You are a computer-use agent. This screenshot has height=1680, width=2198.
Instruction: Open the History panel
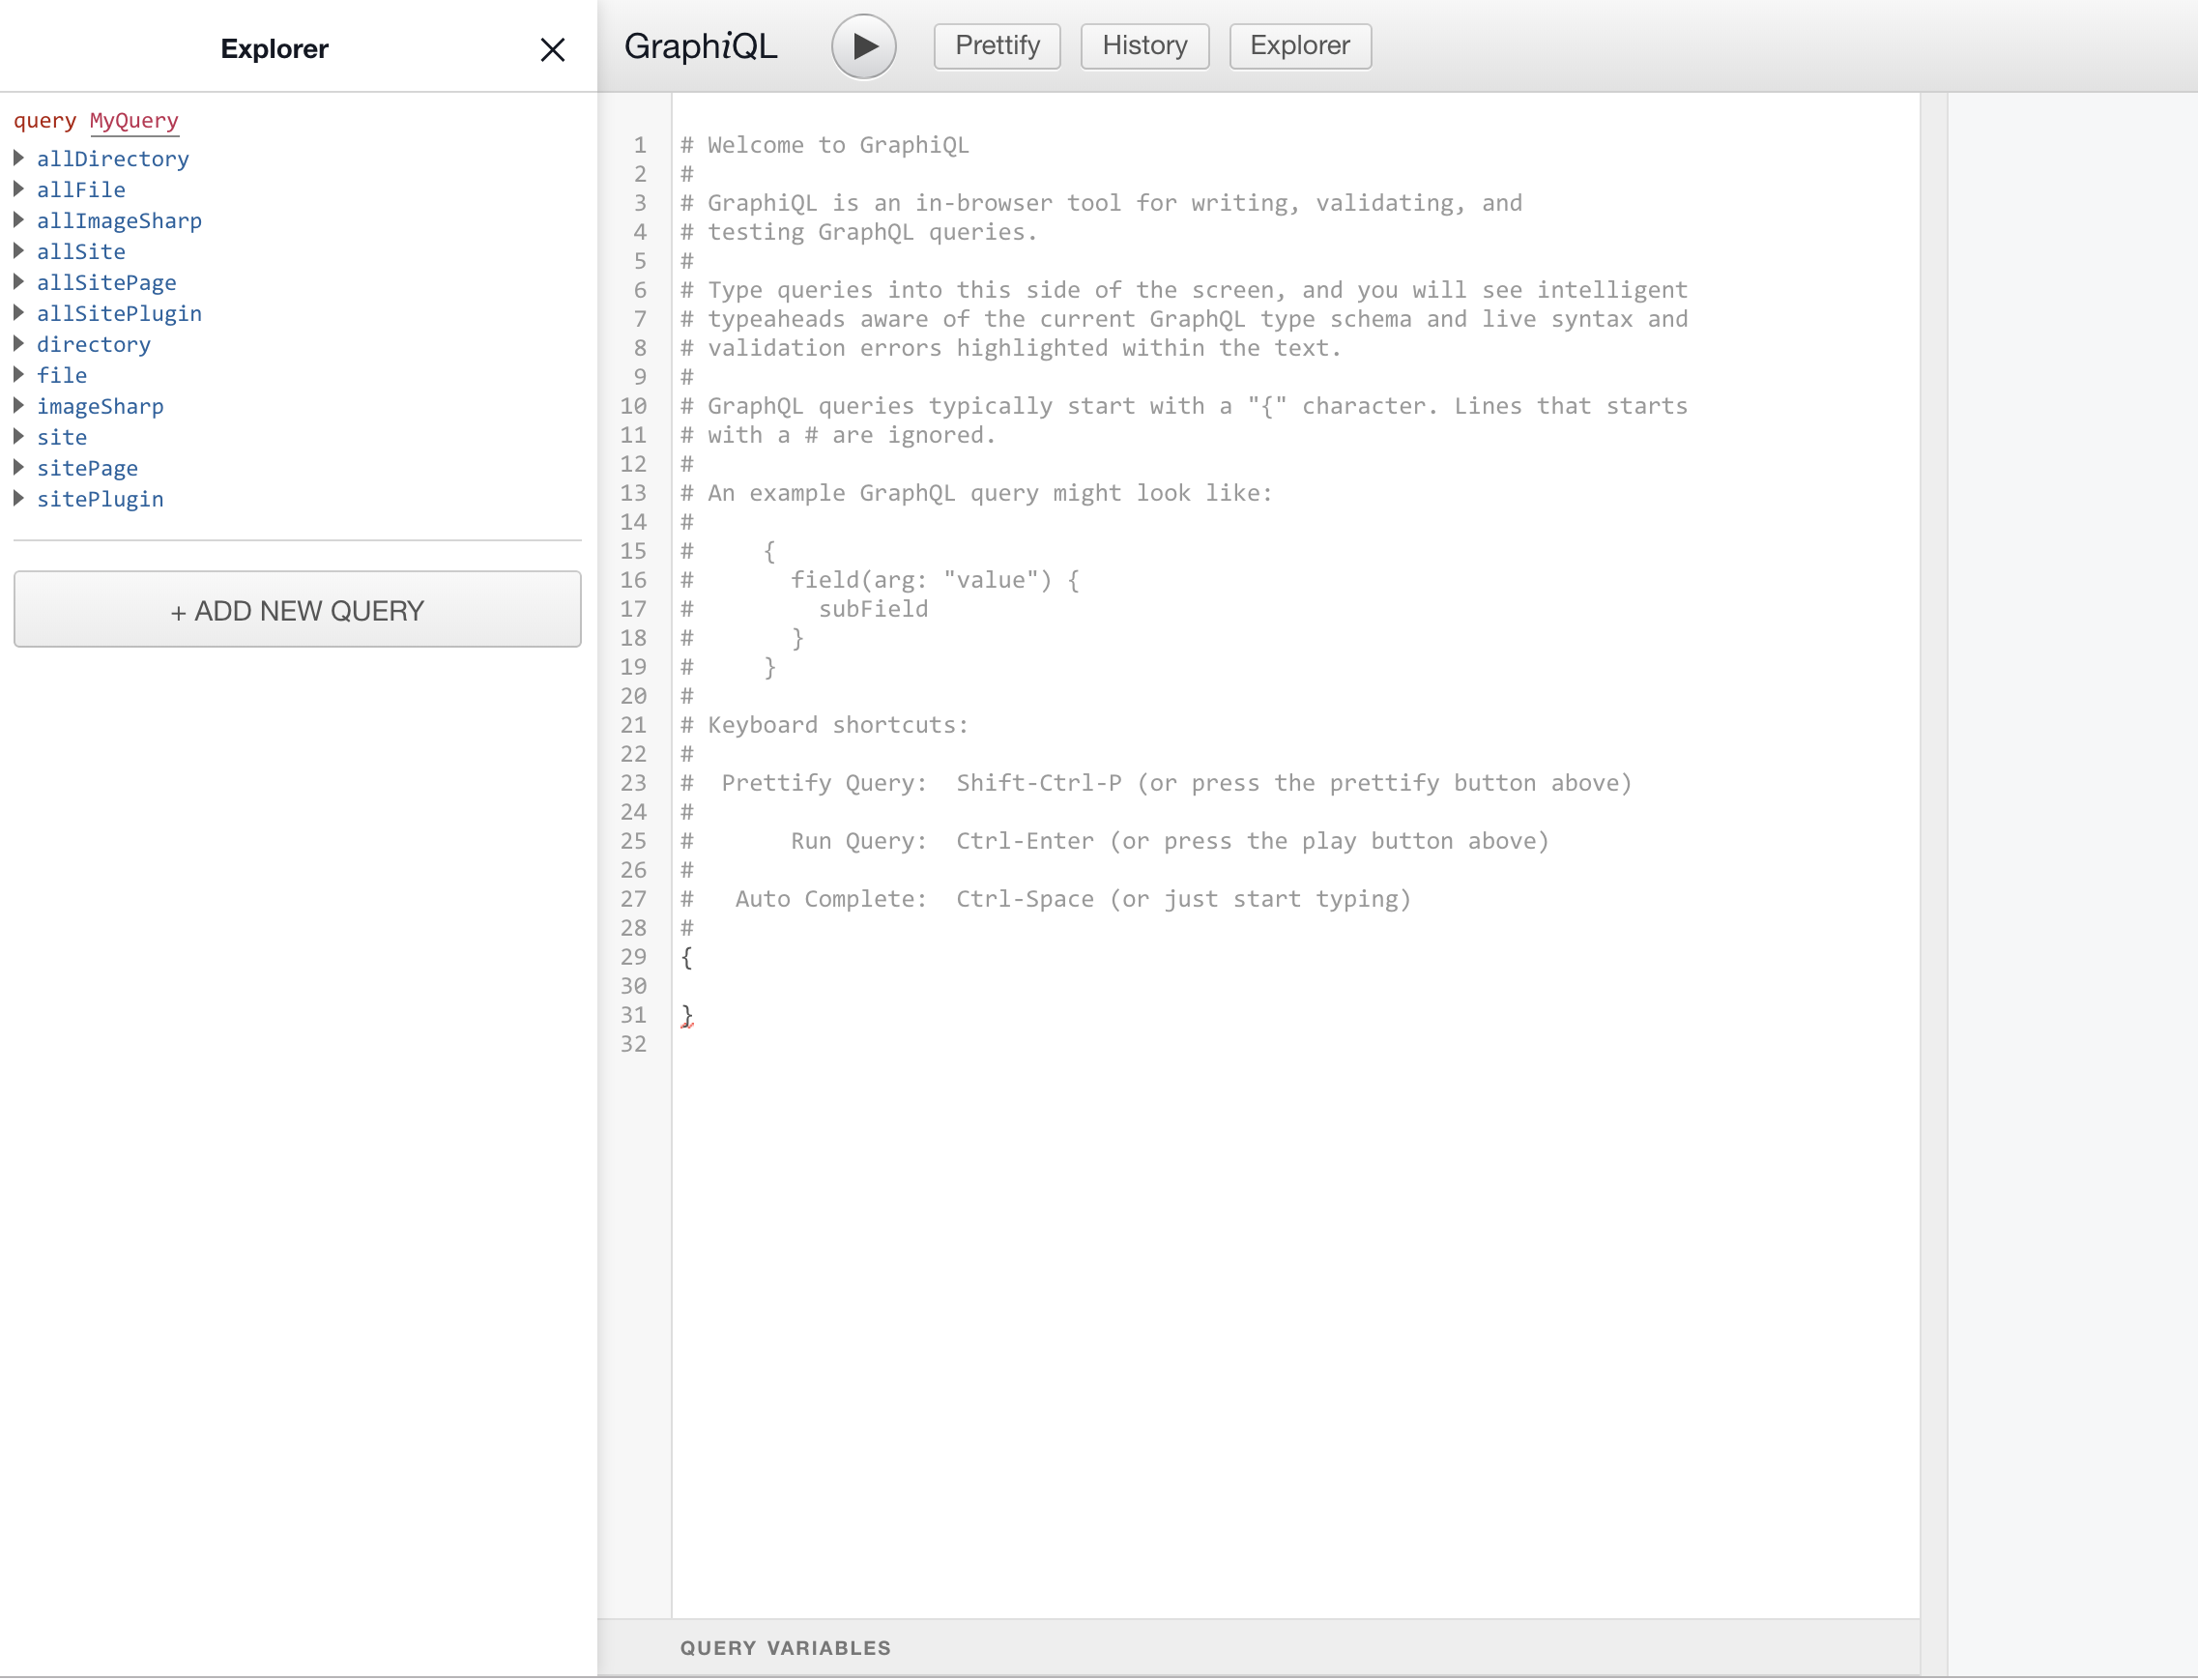point(1144,46)
